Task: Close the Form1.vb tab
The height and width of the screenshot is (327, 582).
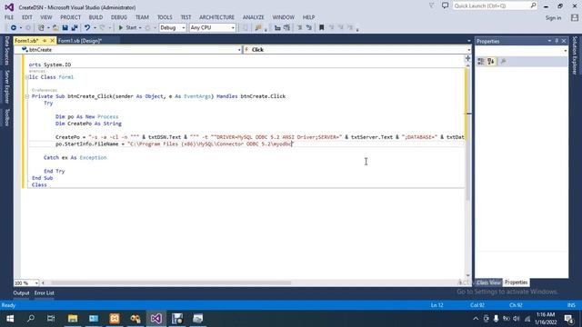Action: 52,40
